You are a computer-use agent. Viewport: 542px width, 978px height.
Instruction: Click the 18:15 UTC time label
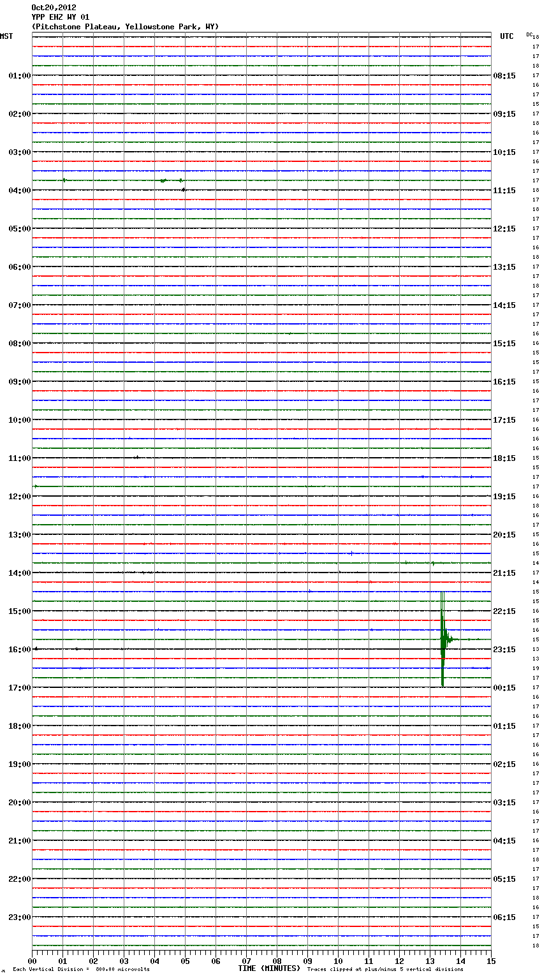coord(504,458)
